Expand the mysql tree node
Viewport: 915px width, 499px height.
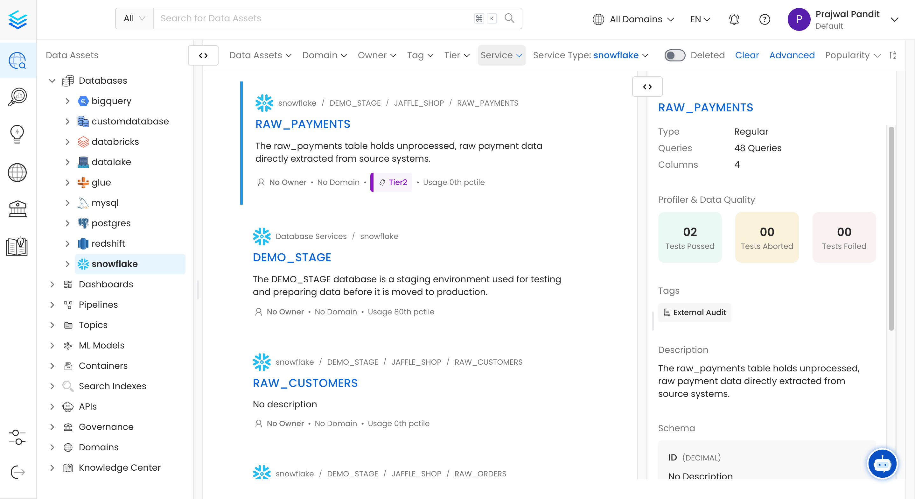coord(67,203)
